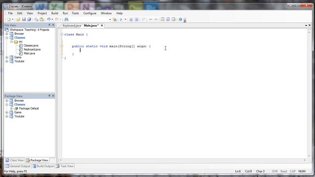Expand Package Default in Package View
The height and width of the screenshot is (177, 315).
(12, 108)
